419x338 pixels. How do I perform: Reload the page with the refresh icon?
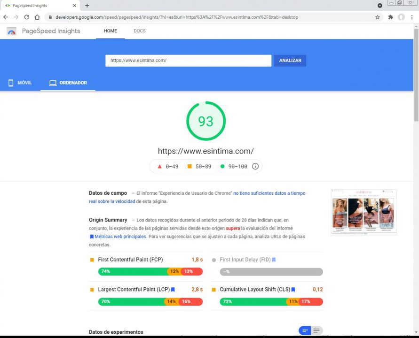pyautogui.click(x=26, y=17)
